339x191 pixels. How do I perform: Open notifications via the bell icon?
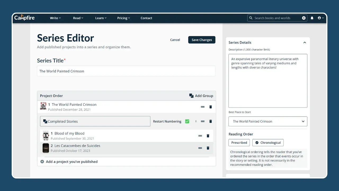coord(312,18)
